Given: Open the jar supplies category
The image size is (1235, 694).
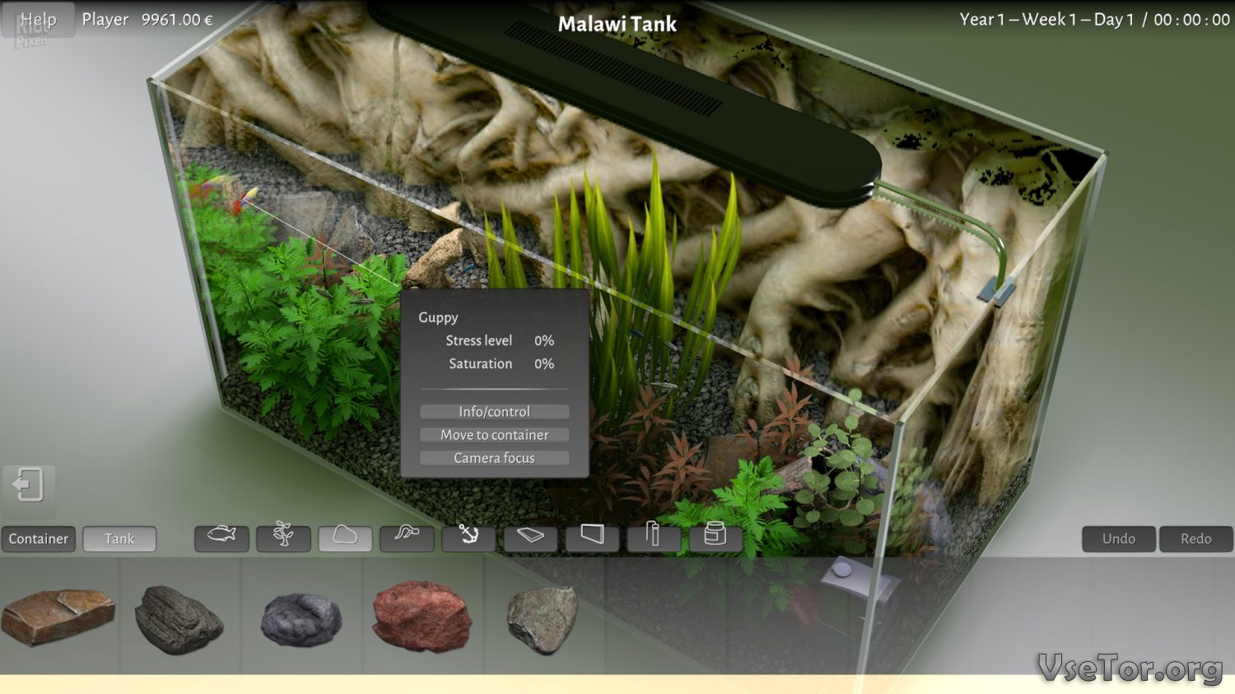Looking at the screenshot, I should [x=715, y=538].
